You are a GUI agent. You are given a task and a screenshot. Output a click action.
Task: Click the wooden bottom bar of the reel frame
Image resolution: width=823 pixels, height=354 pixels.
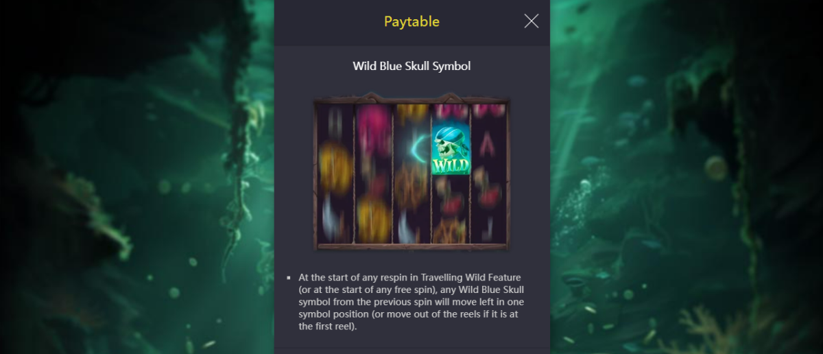pos(411,246)
